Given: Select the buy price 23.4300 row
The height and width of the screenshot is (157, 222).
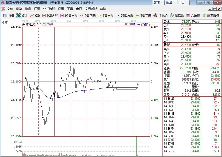Looking at the screenshot, I should point(192,64).
